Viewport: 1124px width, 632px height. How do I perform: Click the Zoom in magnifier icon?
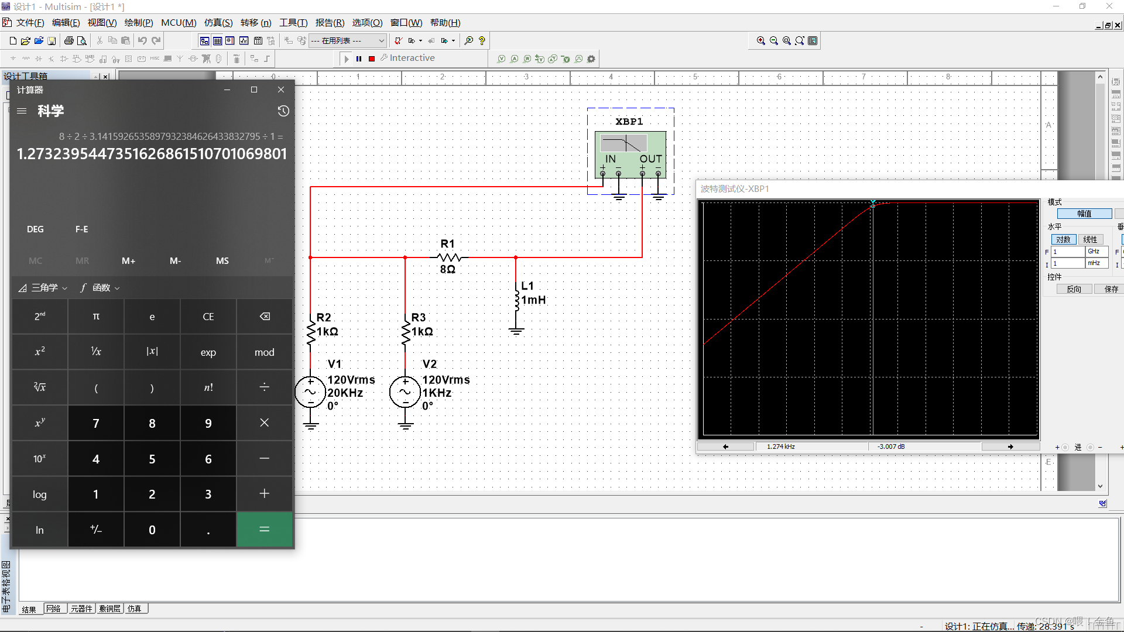pos(760,41)
